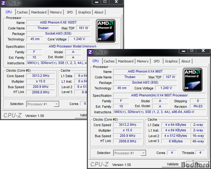The image size is (211, 169).
Task: Click the Bus Speed 200.9 MHz in the front window
Action: 127,136
